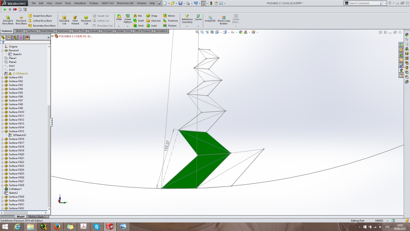Click the Undo icon
Image resolution: width=410 pixels, height=231 pixels.
(196, 3)
